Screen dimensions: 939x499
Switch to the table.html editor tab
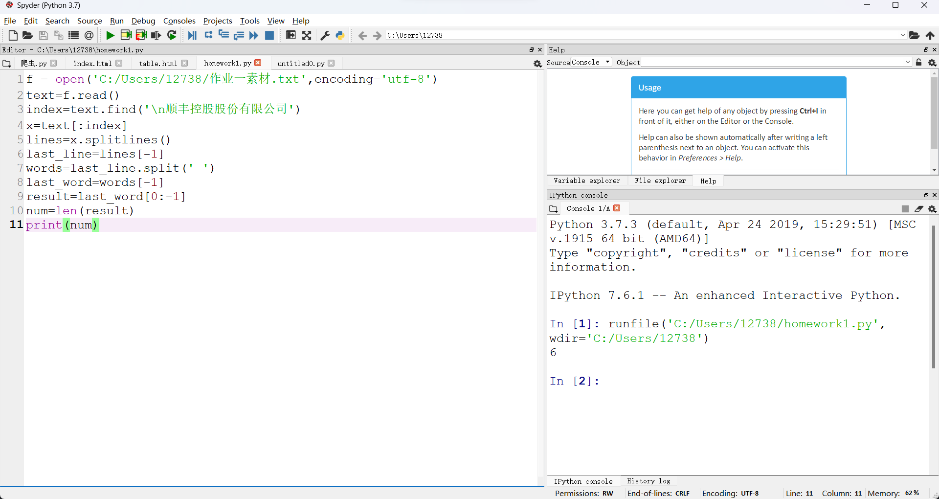[x=158, y=64]
